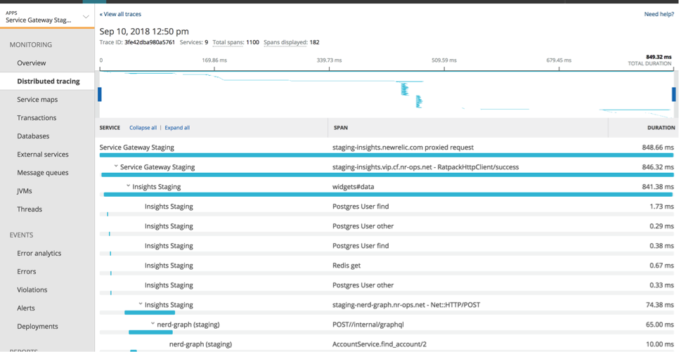Viewport: 679px width, 352px height.
Task: Click the 841.38 ms duration bar
Action: [389, 195]
